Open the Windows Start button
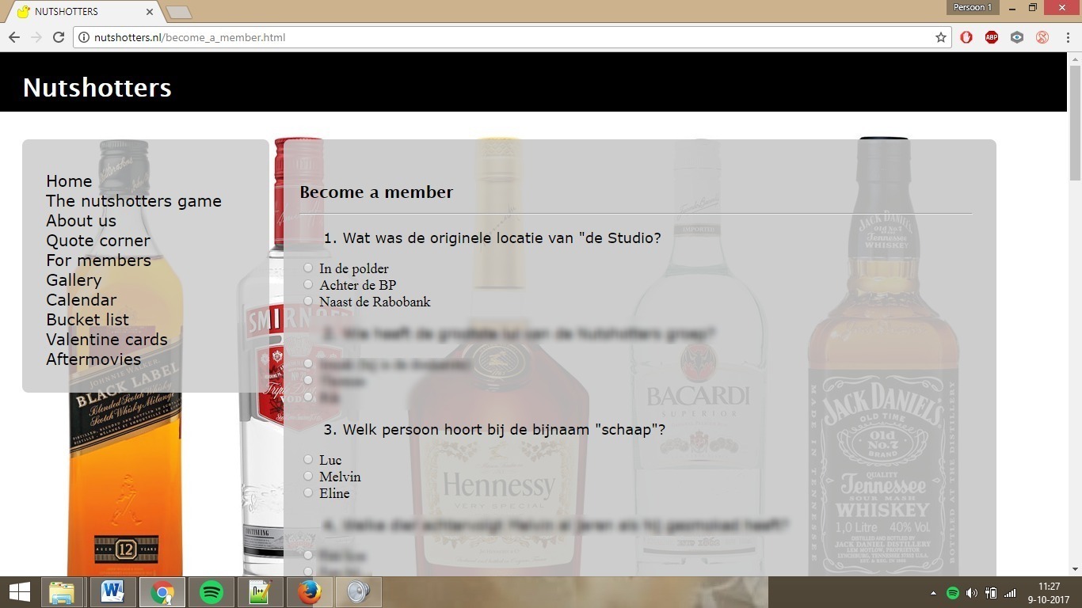The height and width of the screenshot is (608, 1082). tap(20, 592)
